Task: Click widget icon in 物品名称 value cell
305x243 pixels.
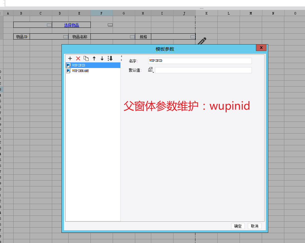Action: (x=132, y=36)
